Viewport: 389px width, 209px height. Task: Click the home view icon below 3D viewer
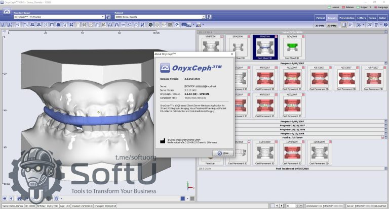[x=19, y=198]
